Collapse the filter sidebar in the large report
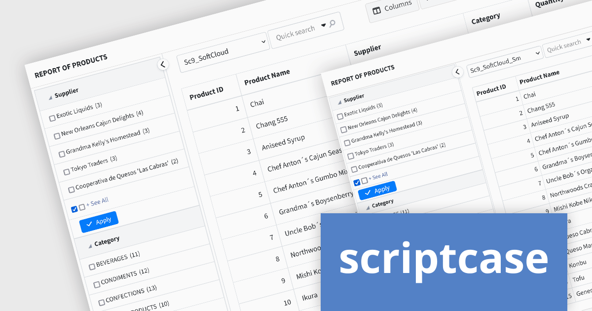This screenshot has width=592, height=311. point(162,64)
